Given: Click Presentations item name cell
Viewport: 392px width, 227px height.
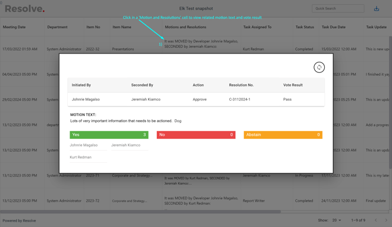Looking at the screenshot, I should [x=123, y=49].
